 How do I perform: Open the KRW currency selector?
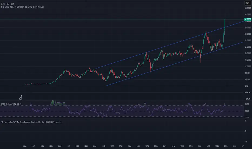[247, 3]
